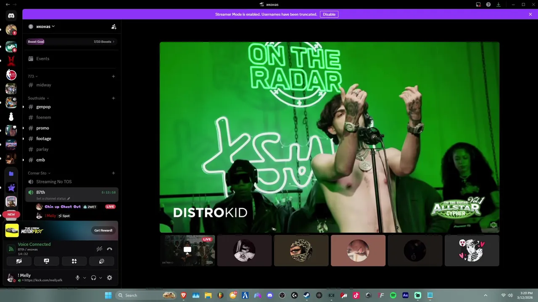Create a channel in Southside category
This screenshot has height=302, width=538.
(x=113, y=98)
